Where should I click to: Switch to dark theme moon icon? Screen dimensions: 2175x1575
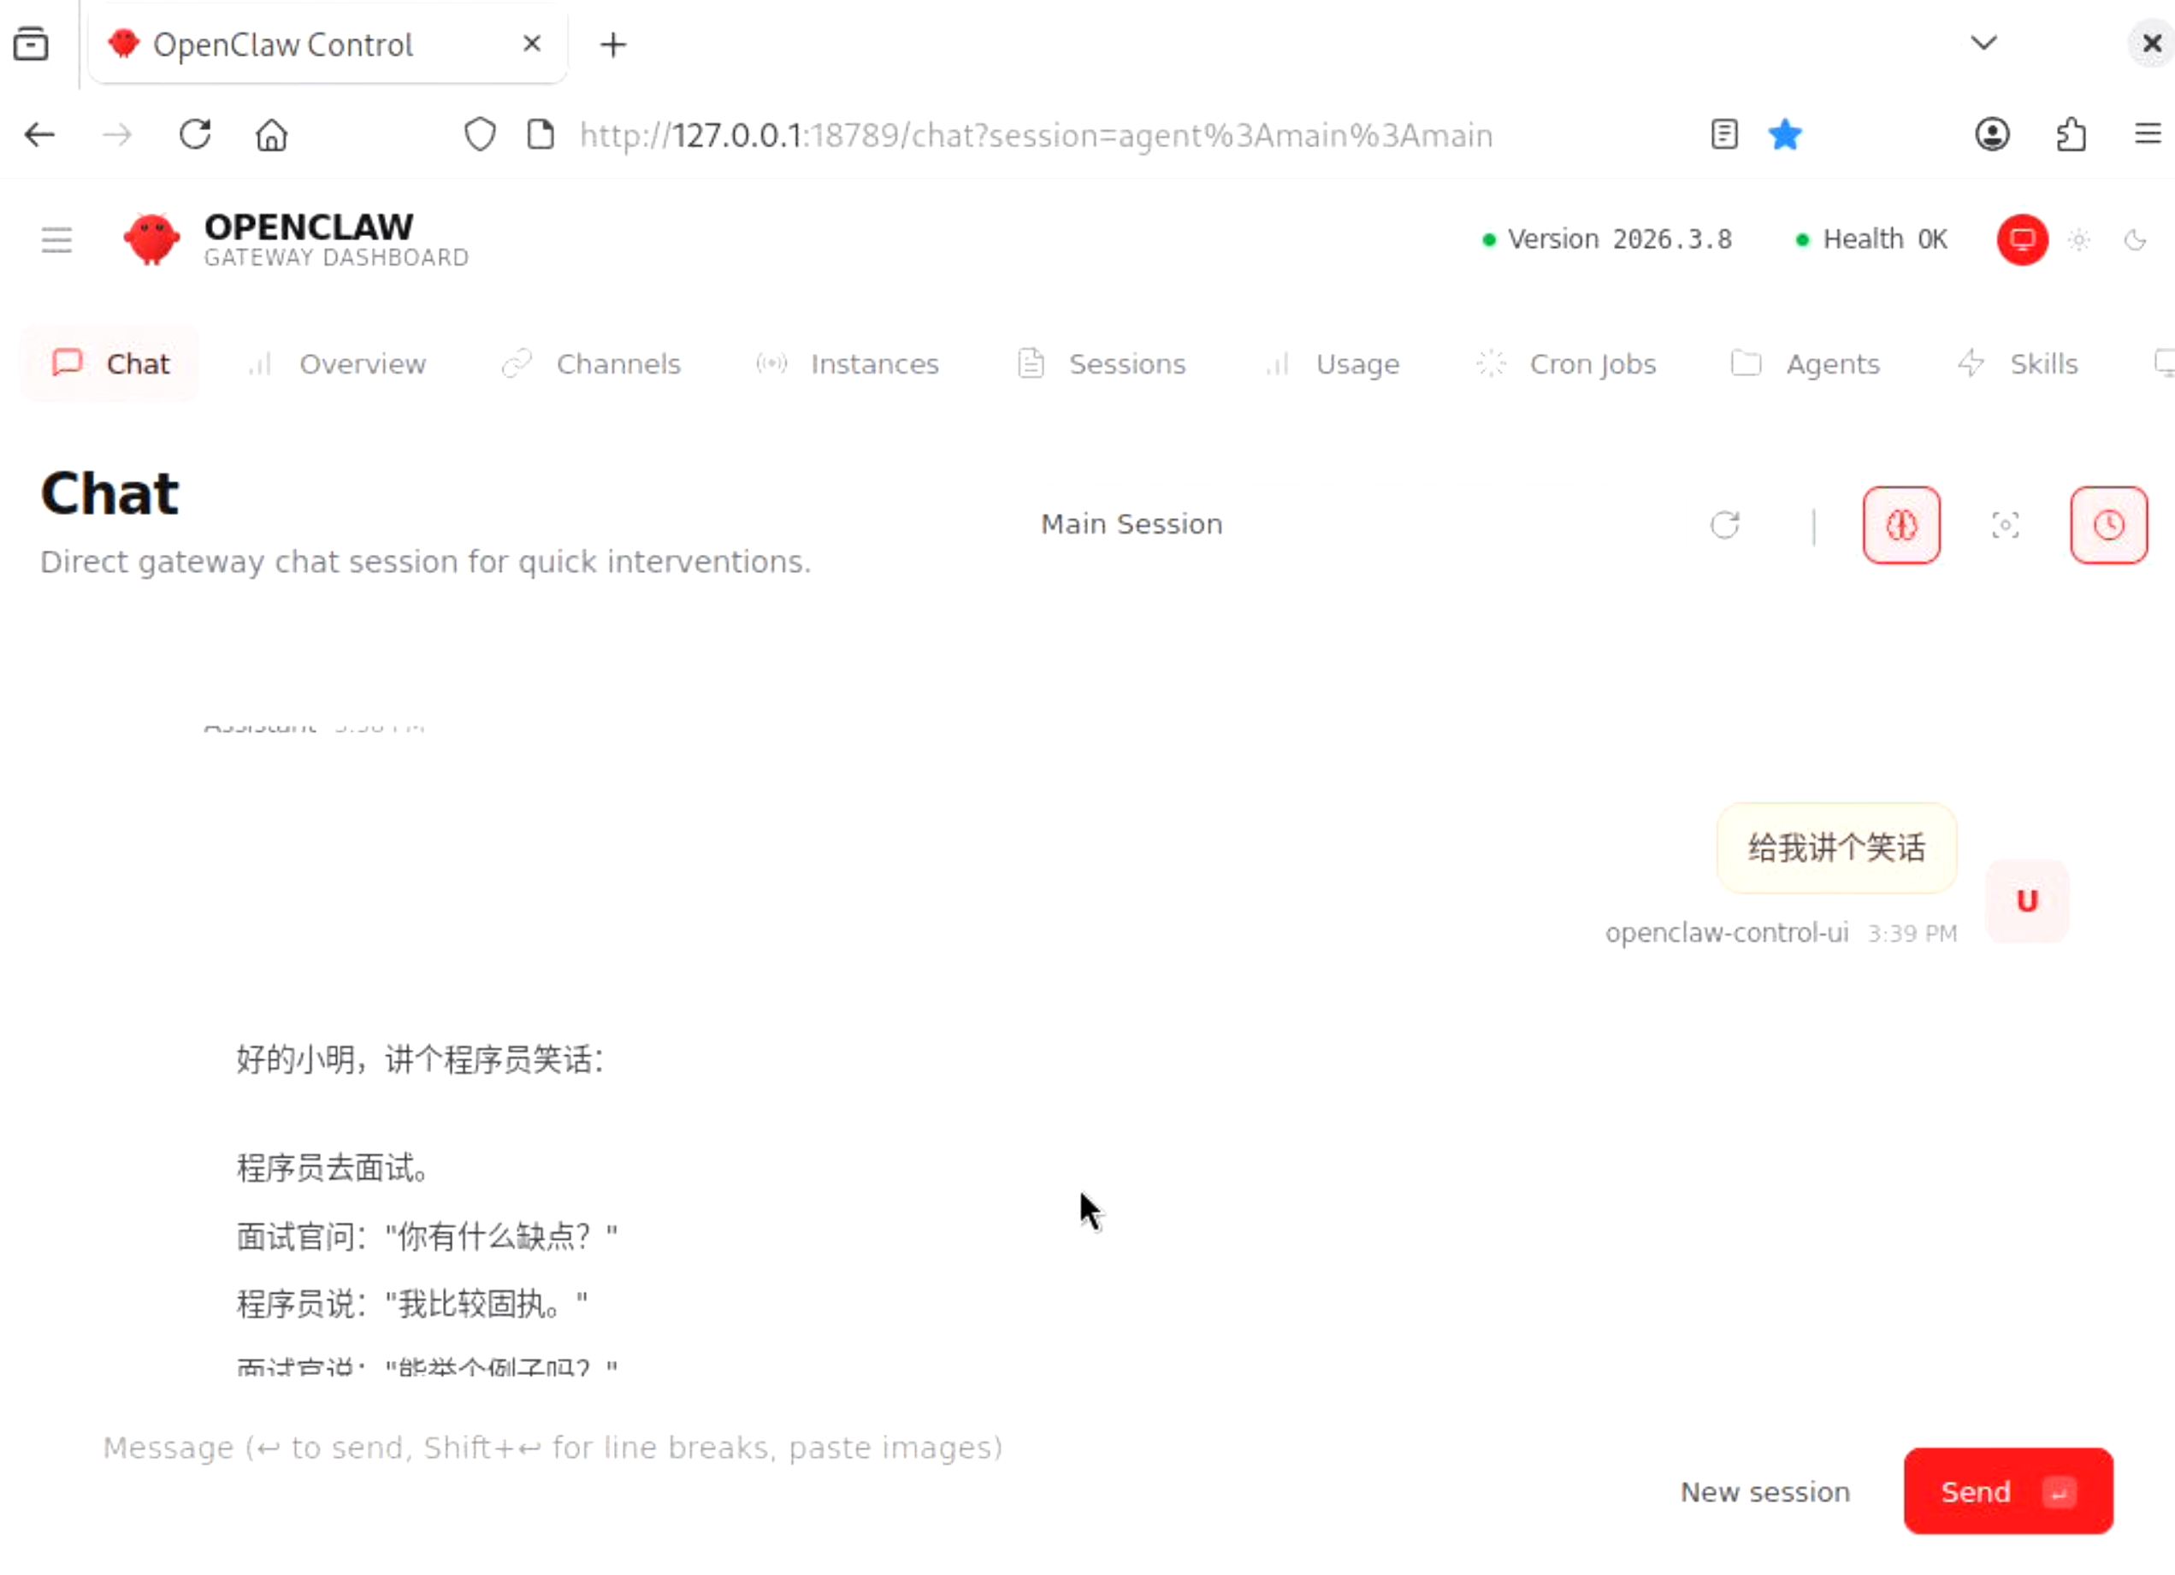point(2135,239)
